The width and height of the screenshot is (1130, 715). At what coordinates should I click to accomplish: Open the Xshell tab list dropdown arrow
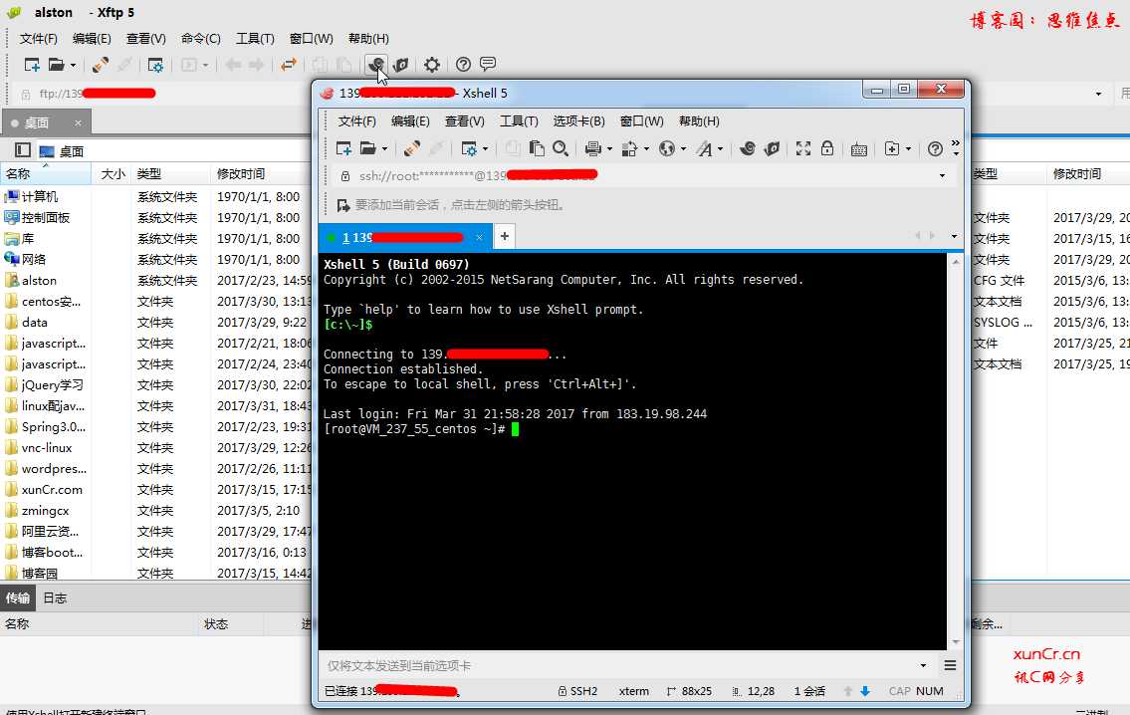(x=954, y=236)
